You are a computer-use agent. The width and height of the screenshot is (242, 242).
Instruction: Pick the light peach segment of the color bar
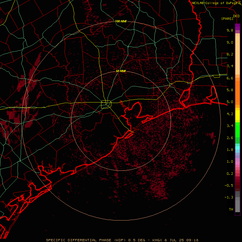237,56
